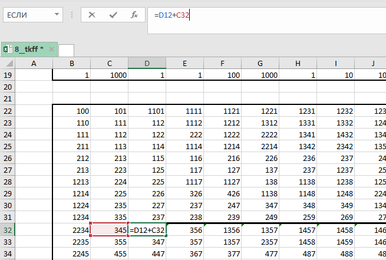Click cell B32 containing 2234
Viewport: 386px width, 260px height.
click(71, 230)
